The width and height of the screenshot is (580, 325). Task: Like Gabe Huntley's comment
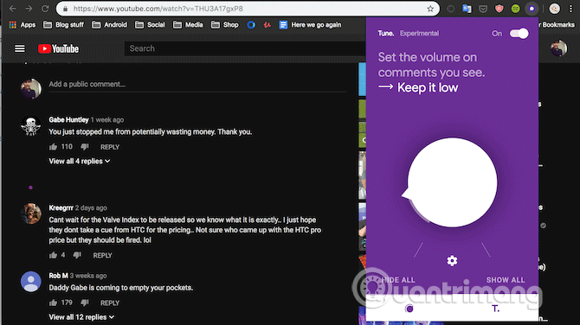(53, 147)
